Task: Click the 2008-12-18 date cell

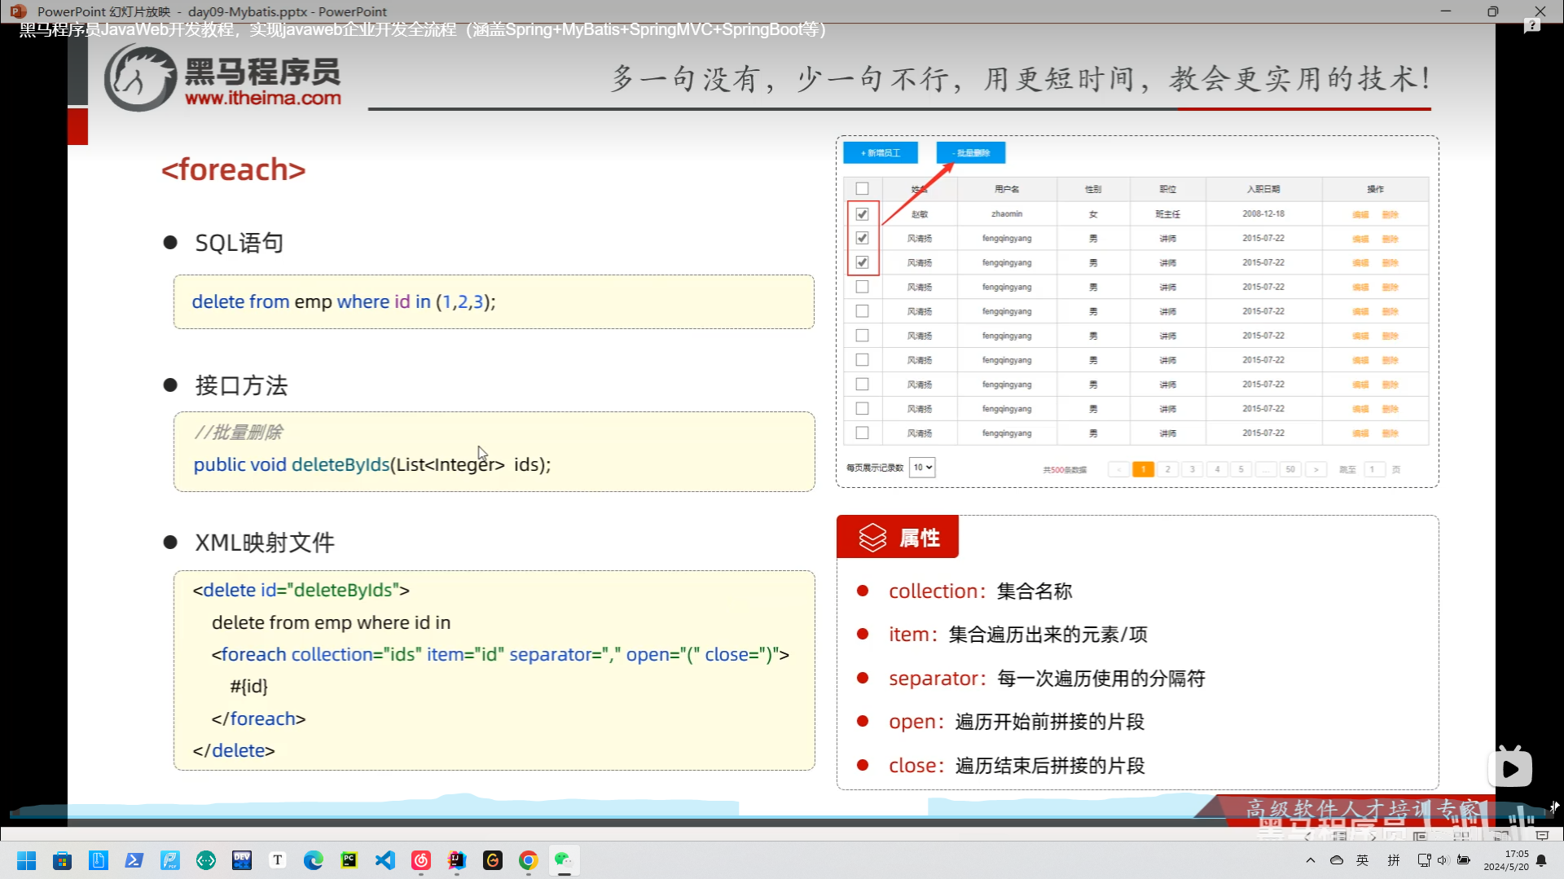Action: pyautogui.click(x=1263, y=213)
